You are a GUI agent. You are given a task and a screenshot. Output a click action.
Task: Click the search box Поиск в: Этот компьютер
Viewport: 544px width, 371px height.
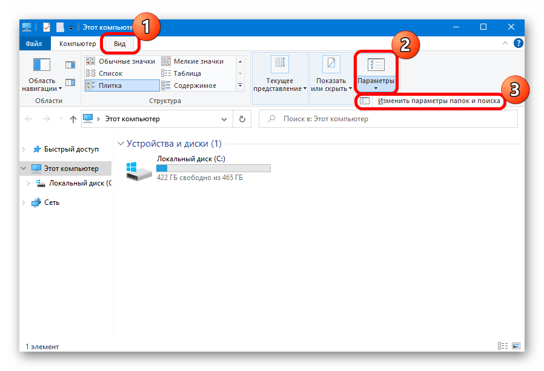[388, 119]
